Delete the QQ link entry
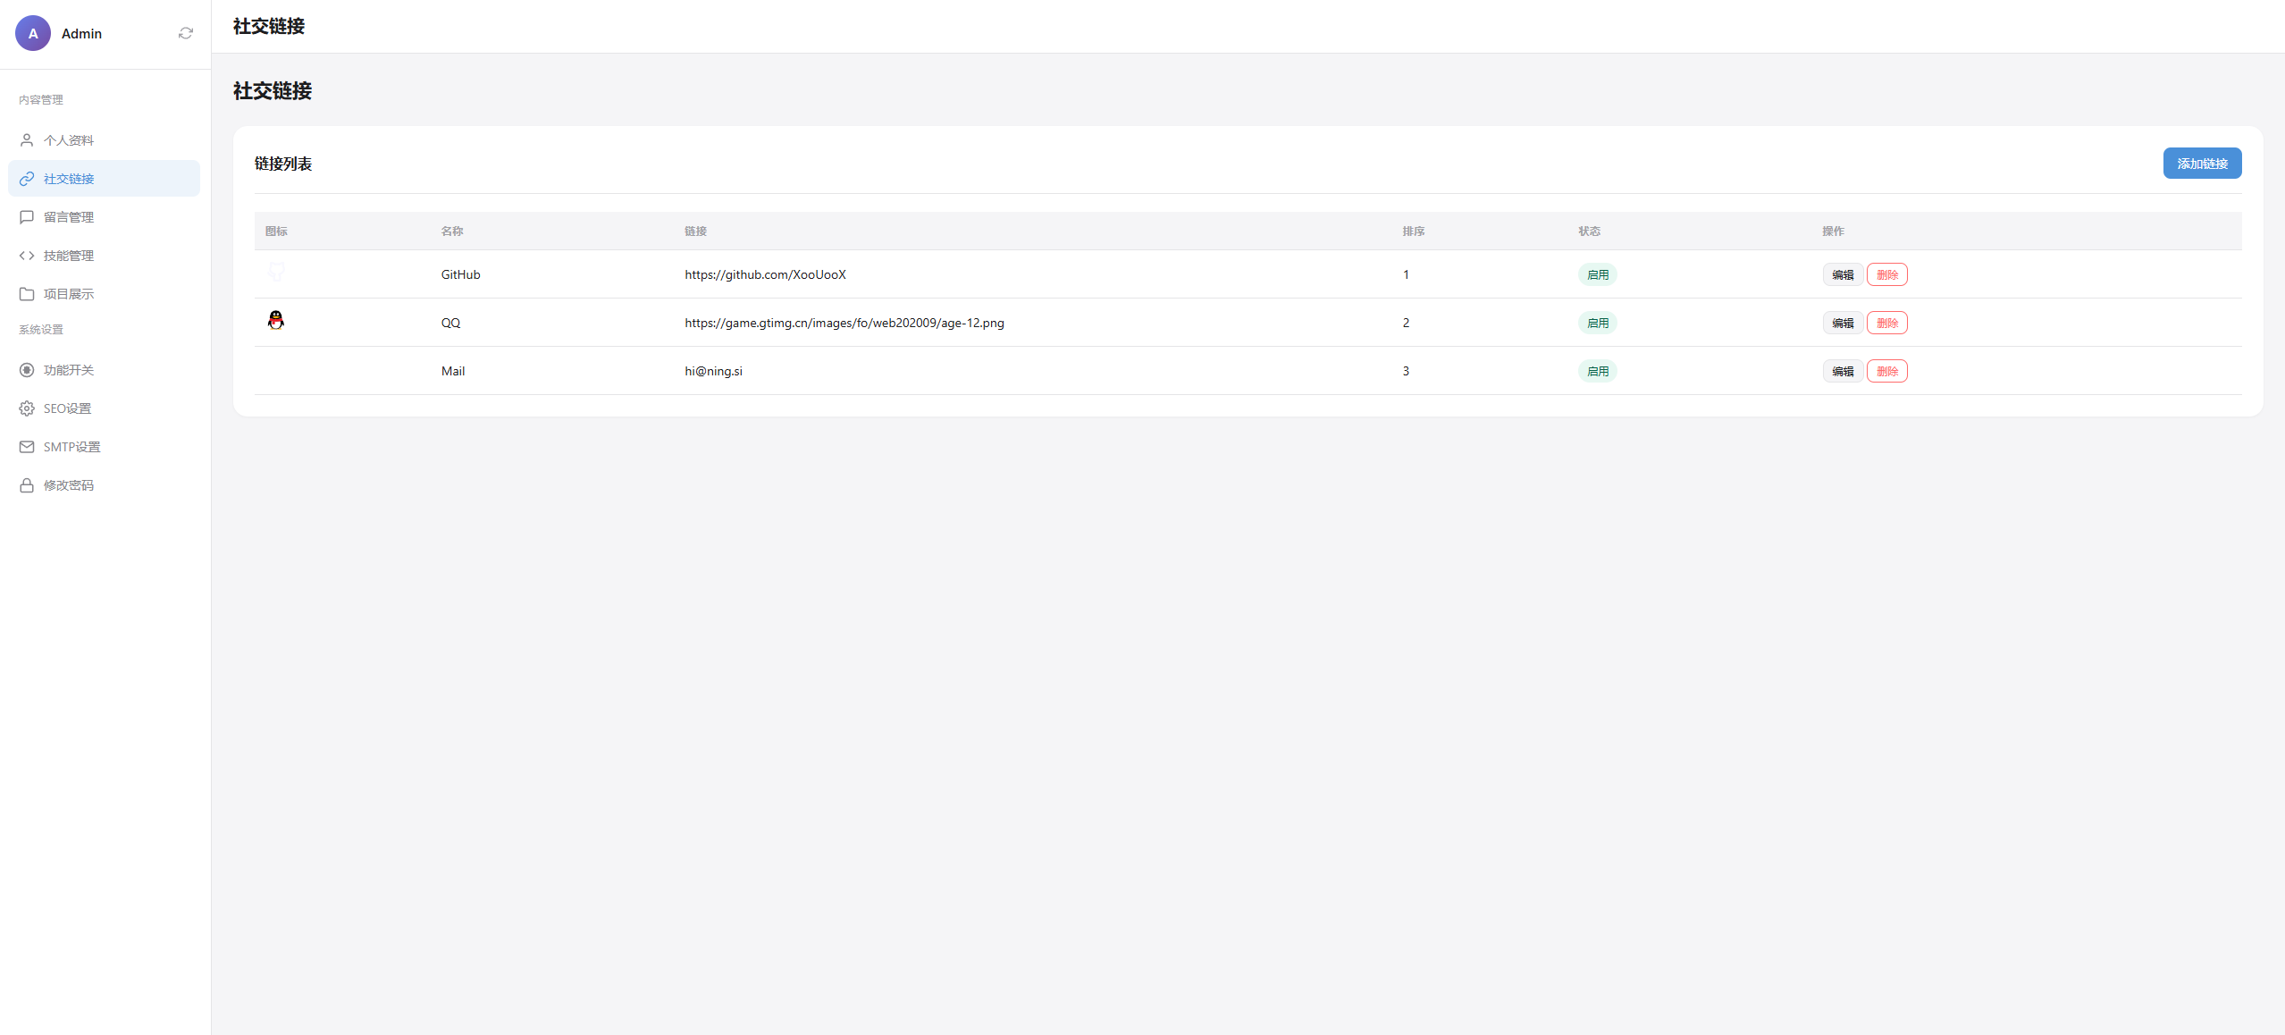This screenshot has height=1035, width=2285. [x=1886, y=323]
